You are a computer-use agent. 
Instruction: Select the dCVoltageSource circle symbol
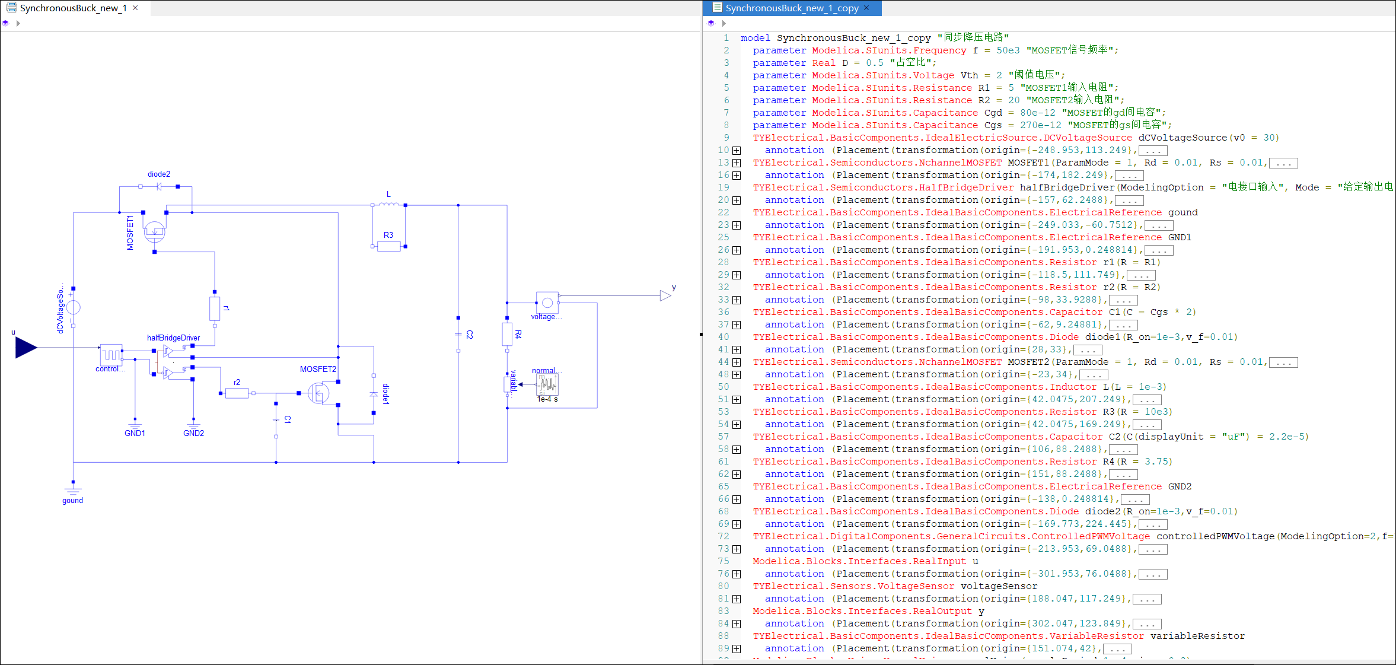tap(73, 307)
